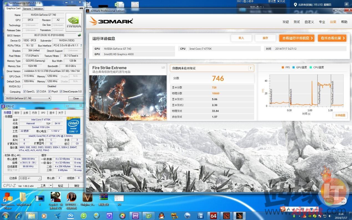Image resolution: width=352 pixels, height=220 pixels.
Task: Open the CPU-Z tools dropdown arrow
Action: [x=51, y=186]
